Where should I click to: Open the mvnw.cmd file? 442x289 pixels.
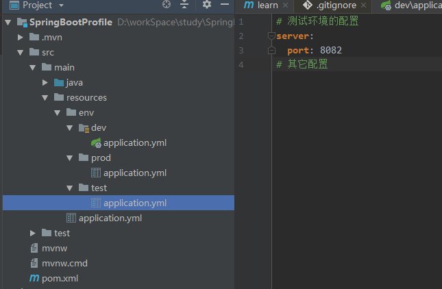pyautogui.click(x=64, y=264)
